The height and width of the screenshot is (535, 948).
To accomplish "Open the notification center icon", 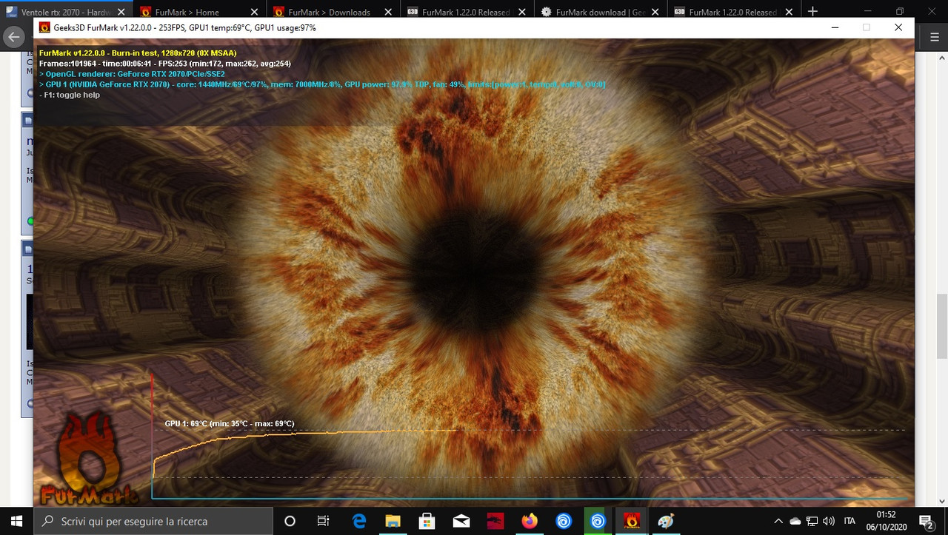I will pos(925,521).
